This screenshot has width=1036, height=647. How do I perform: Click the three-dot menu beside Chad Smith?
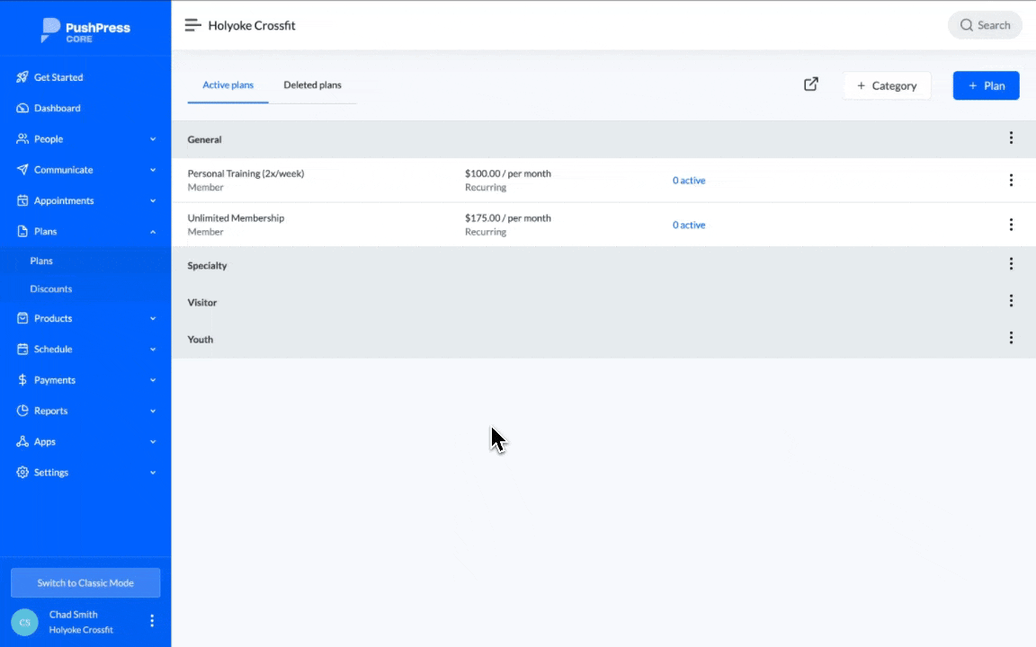[152, 621]
